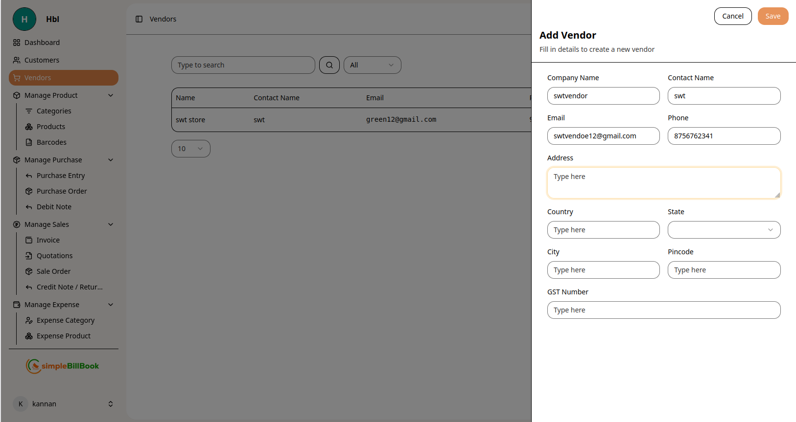Click the Customers people icon
796x422 pixels.
coord(17,60)
